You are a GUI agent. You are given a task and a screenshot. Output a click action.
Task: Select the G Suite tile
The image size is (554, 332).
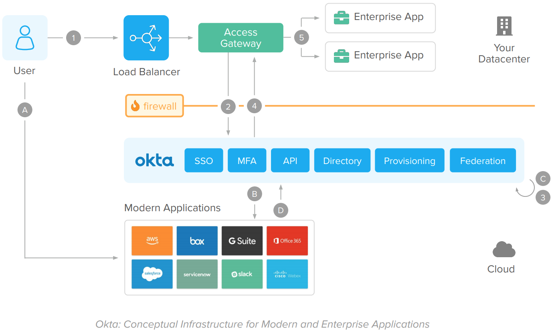242,241
